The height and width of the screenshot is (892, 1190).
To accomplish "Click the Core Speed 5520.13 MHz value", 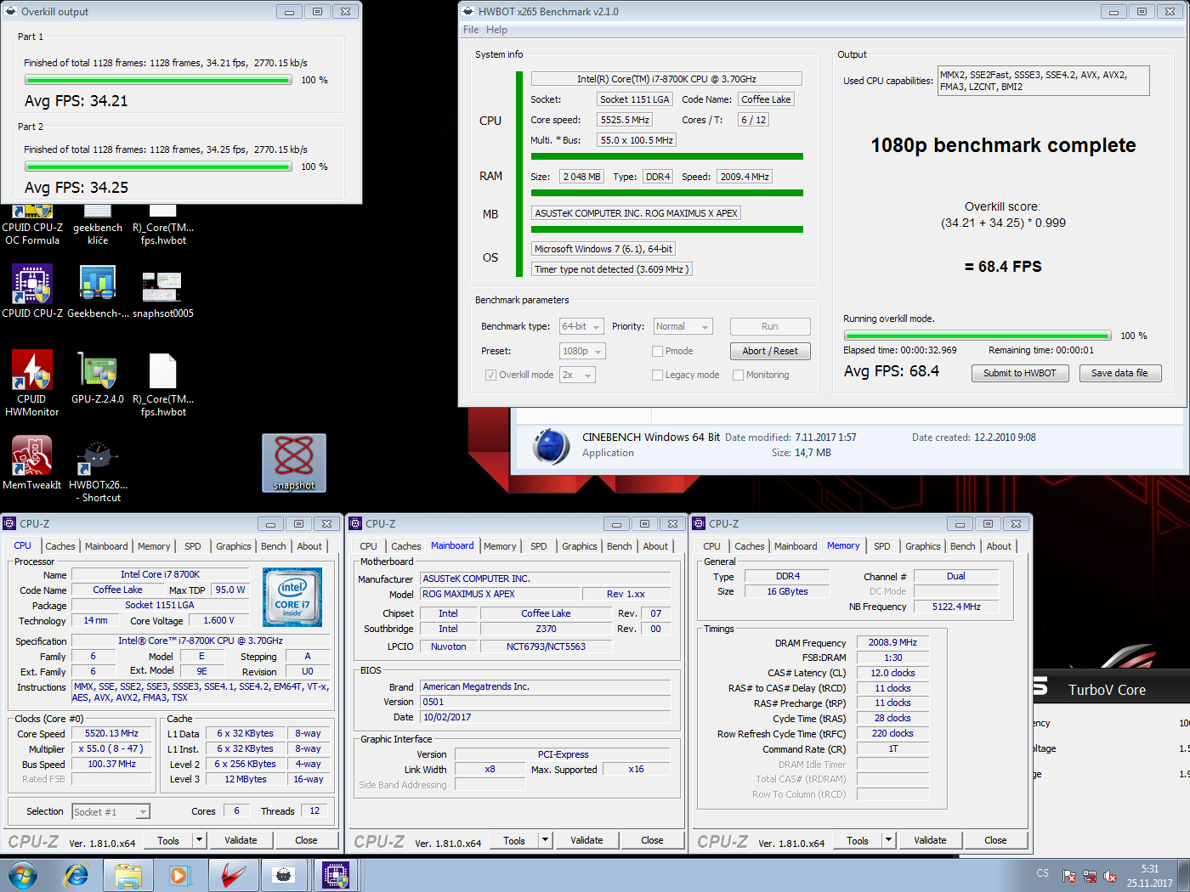I will (x=111, y=733).
